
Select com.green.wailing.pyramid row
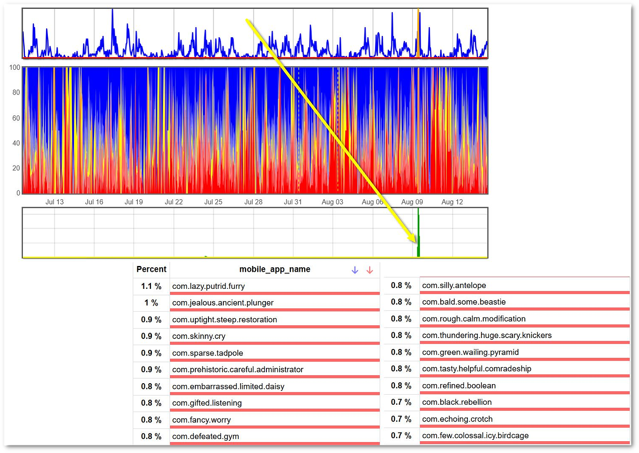point(507,352)
